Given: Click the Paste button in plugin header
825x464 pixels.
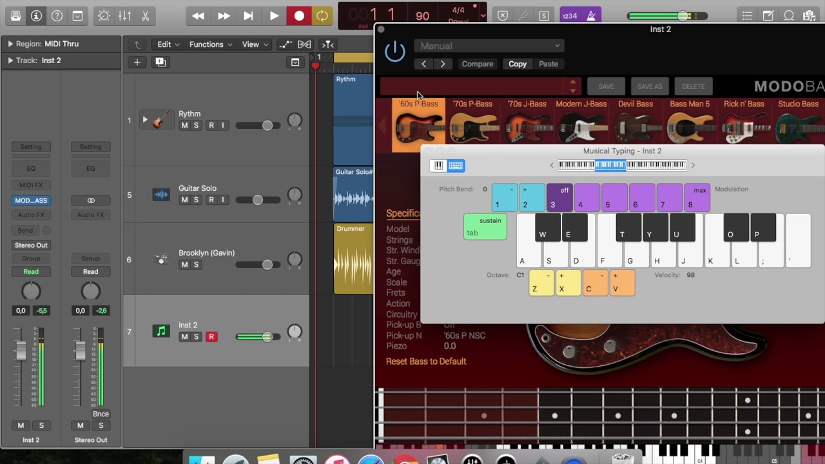Looking at the screenshot, I should click(548, 64).
